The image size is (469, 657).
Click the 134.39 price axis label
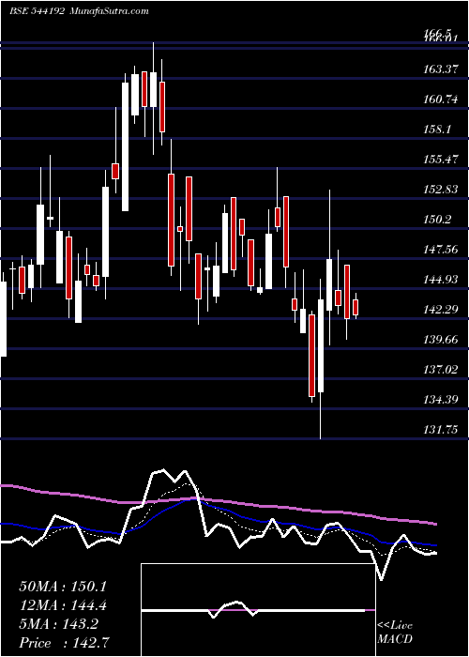[x=441, y=400]
